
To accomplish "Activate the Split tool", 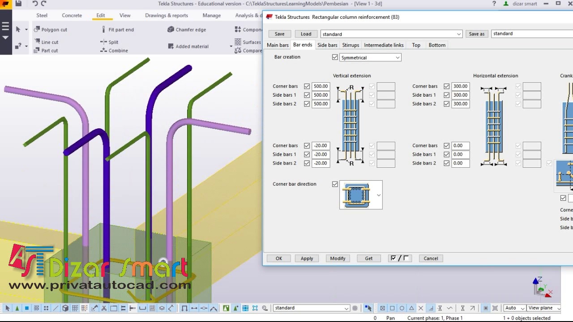I will pyautogui.click(x=109, y=42).
